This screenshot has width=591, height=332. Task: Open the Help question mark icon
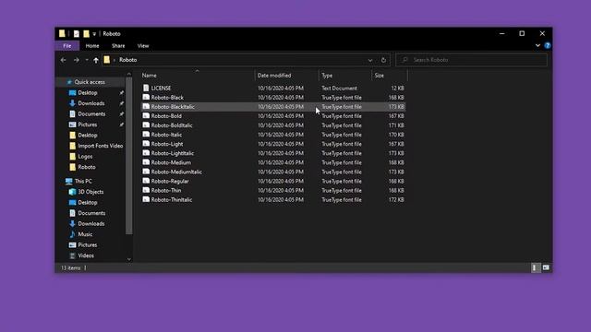[548, 45]
